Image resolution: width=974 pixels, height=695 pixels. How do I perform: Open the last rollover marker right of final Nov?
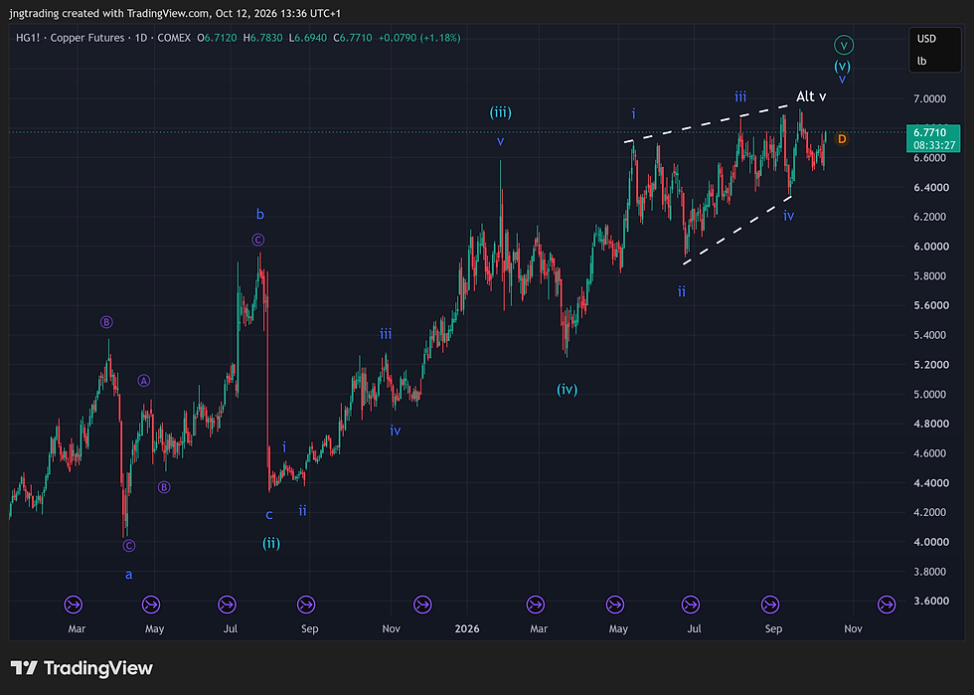[887, 604]
